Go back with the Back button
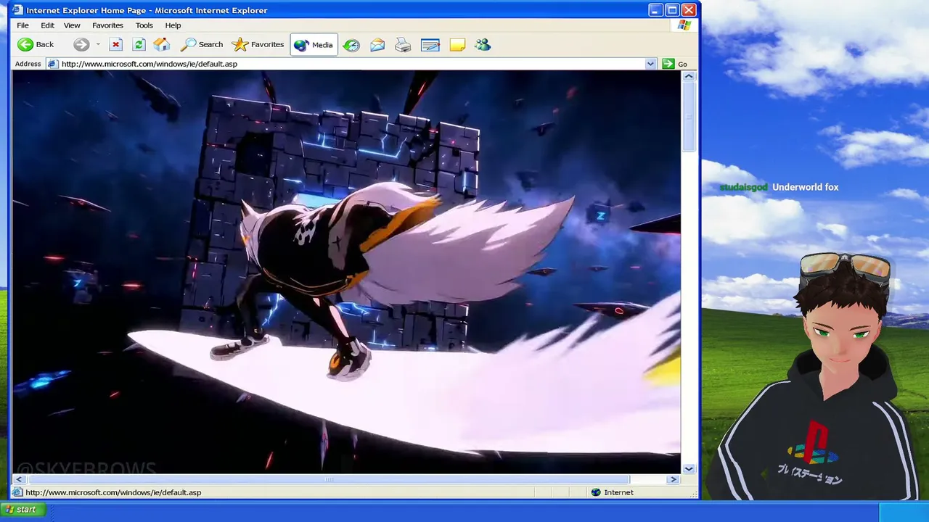The height and width of the screenshot is (522, 929). coord(36,45)
